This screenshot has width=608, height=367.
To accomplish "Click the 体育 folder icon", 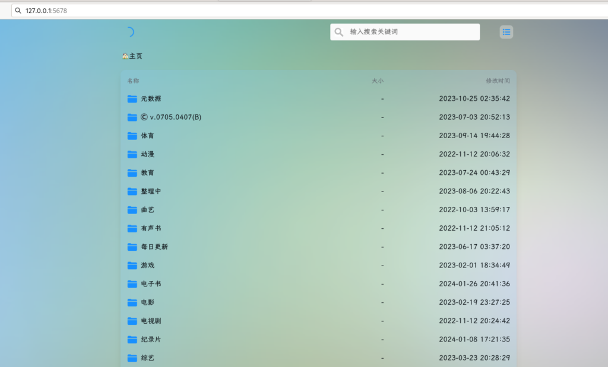I will [132, 136].
